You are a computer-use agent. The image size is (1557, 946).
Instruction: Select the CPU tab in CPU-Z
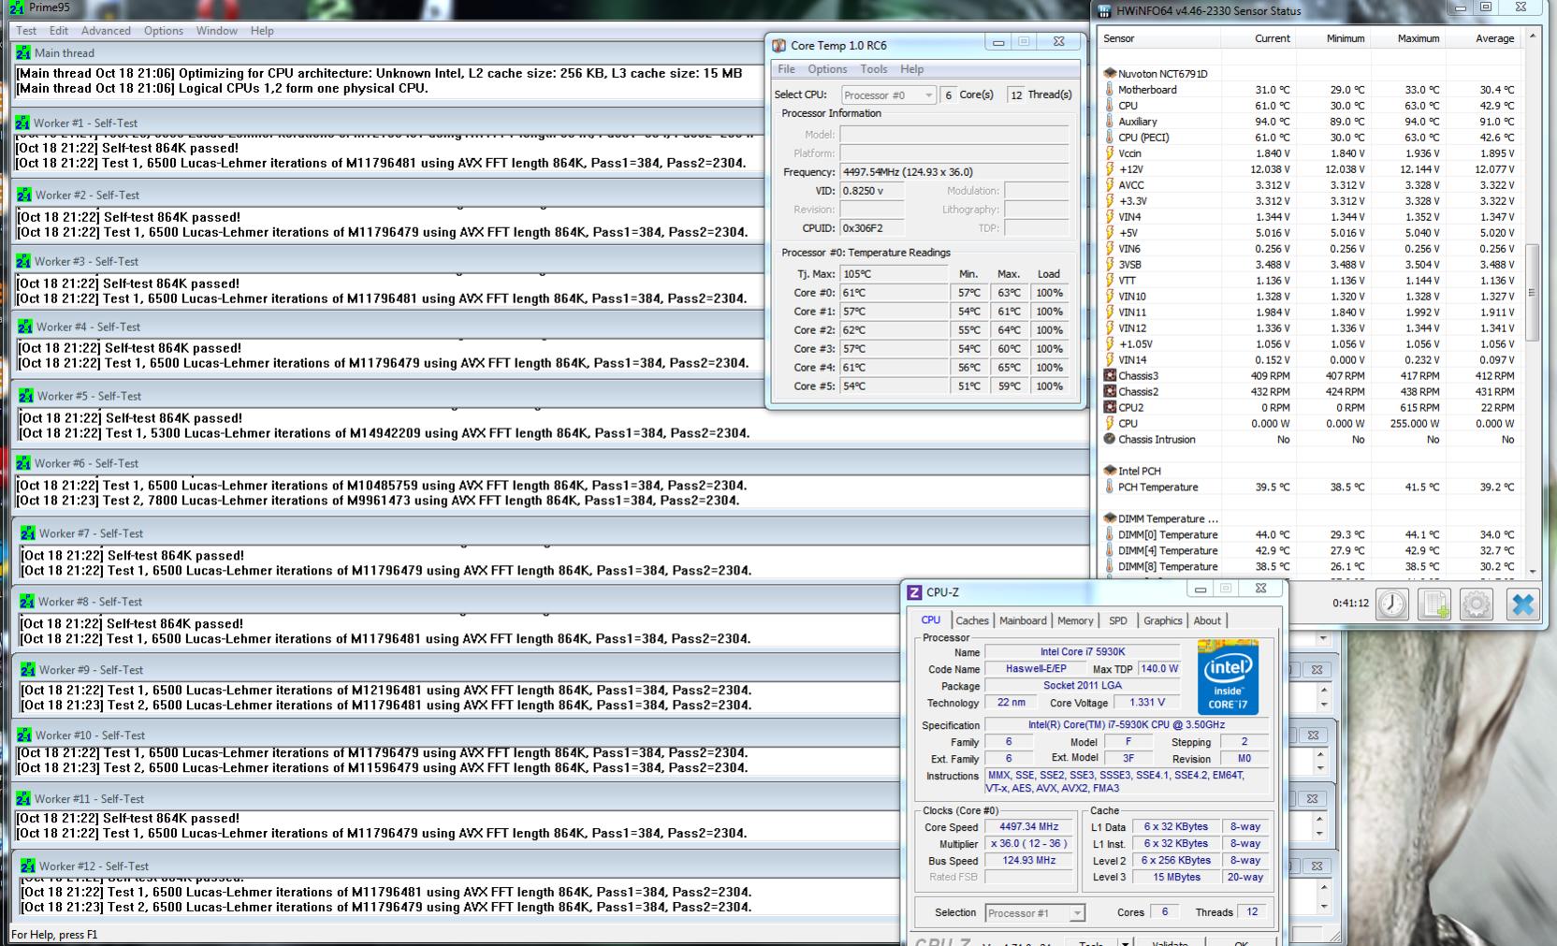(930, 619)
